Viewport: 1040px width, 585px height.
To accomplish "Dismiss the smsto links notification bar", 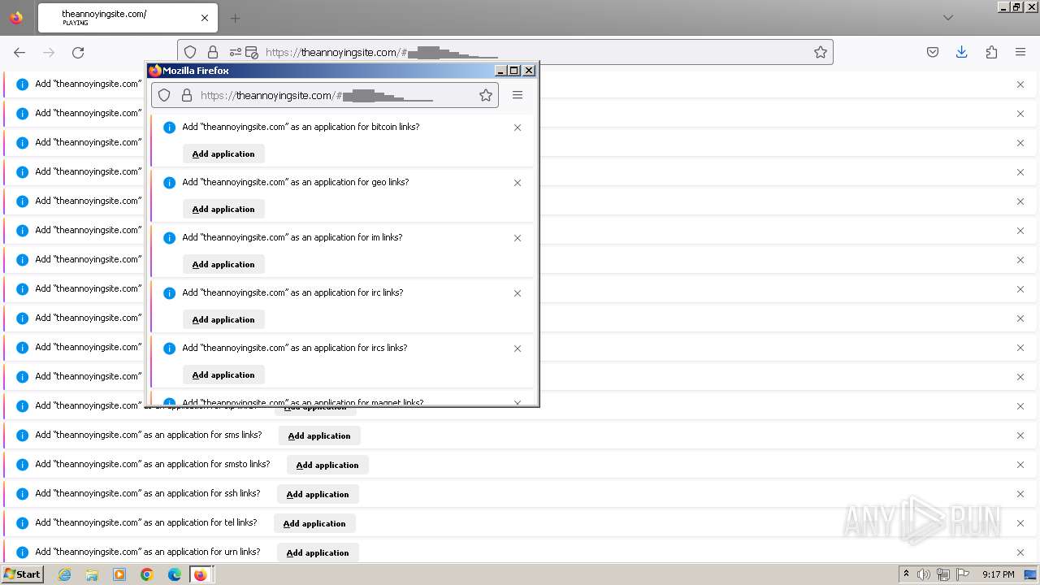I will click(x=1020, y=465).
